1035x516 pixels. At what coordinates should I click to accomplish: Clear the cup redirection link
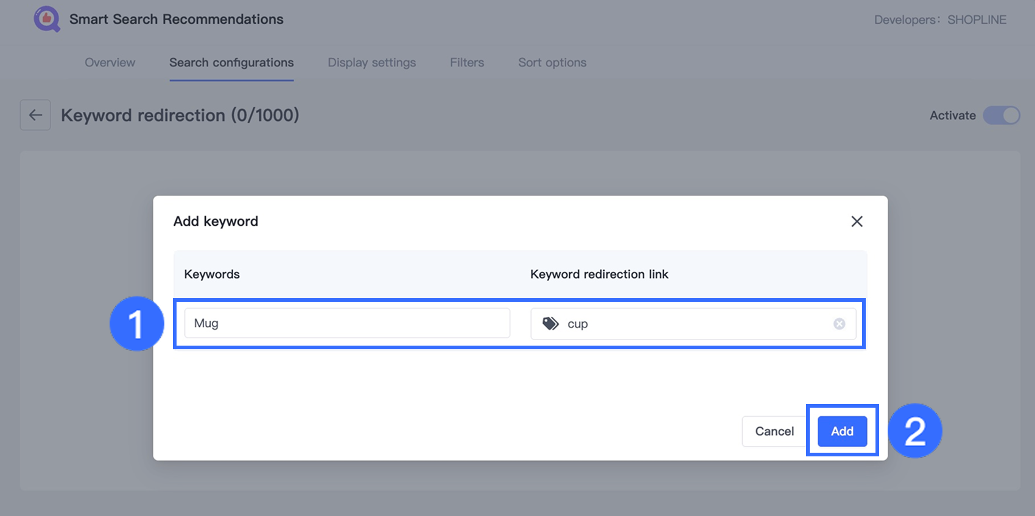839,324
